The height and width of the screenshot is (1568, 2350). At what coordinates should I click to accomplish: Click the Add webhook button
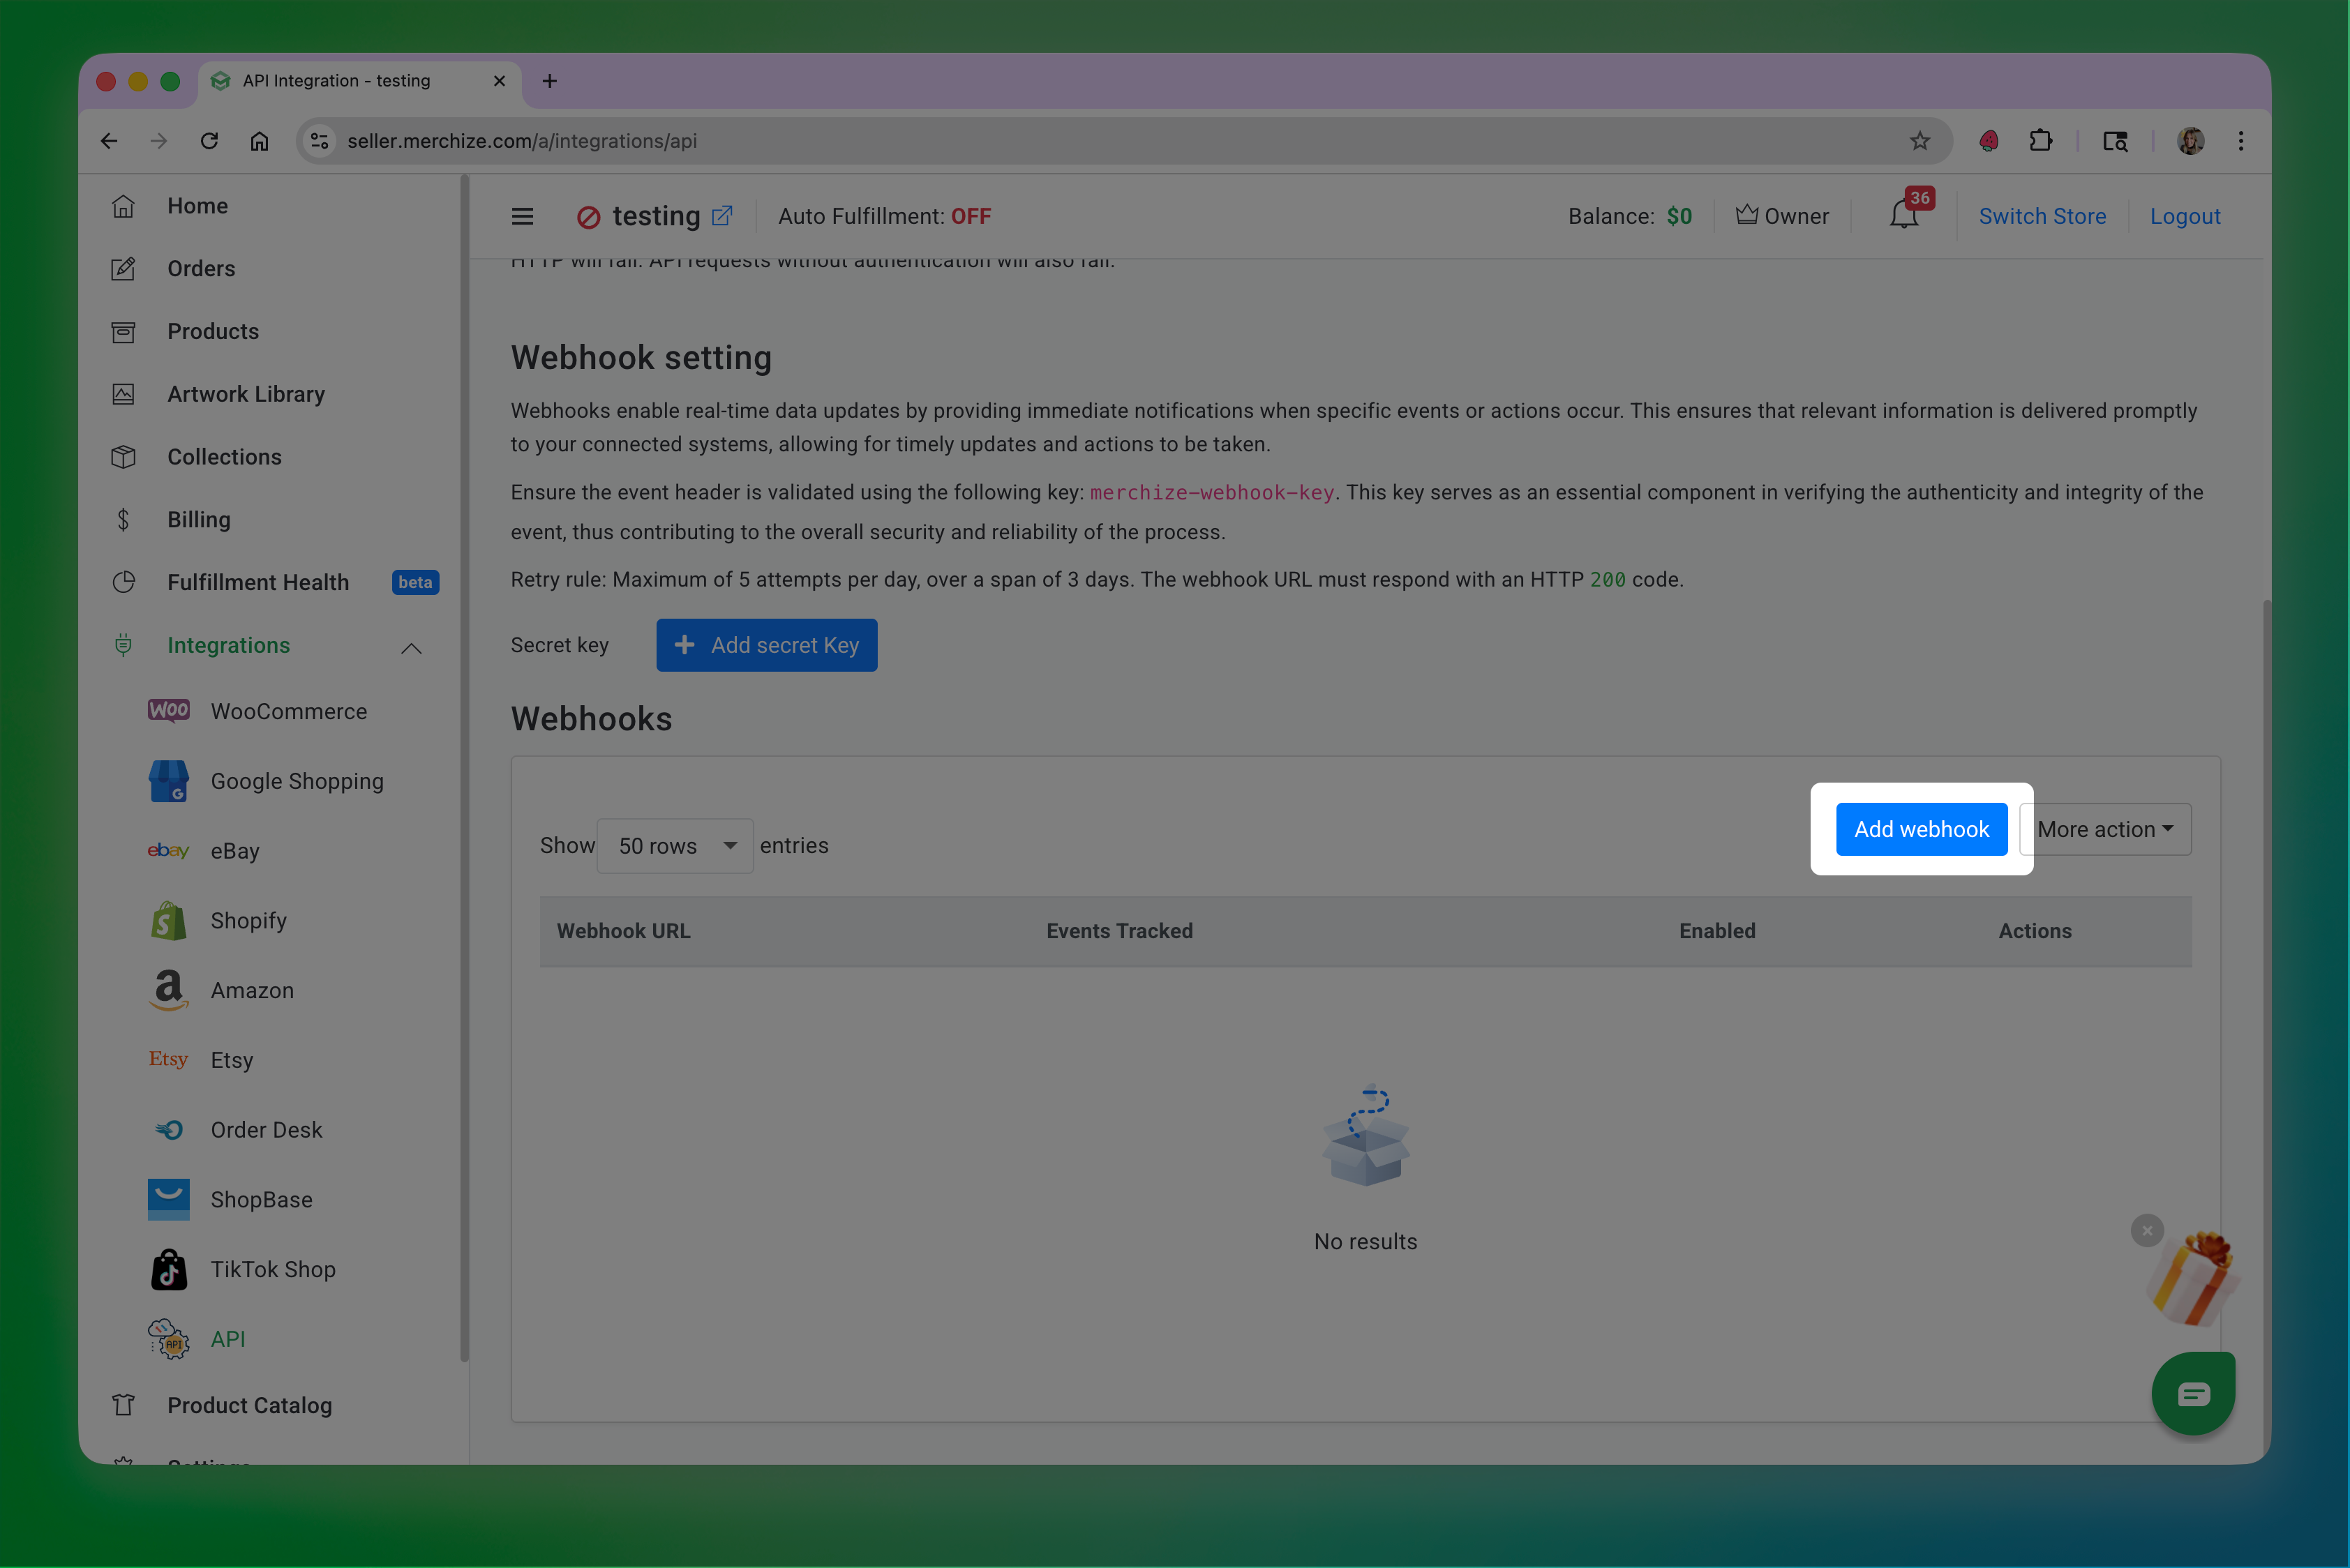pyautogui.click(x=1919, y=829)
